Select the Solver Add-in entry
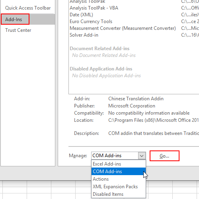The height and width of the screenshot is (199, 199). (x=134, y=35)
